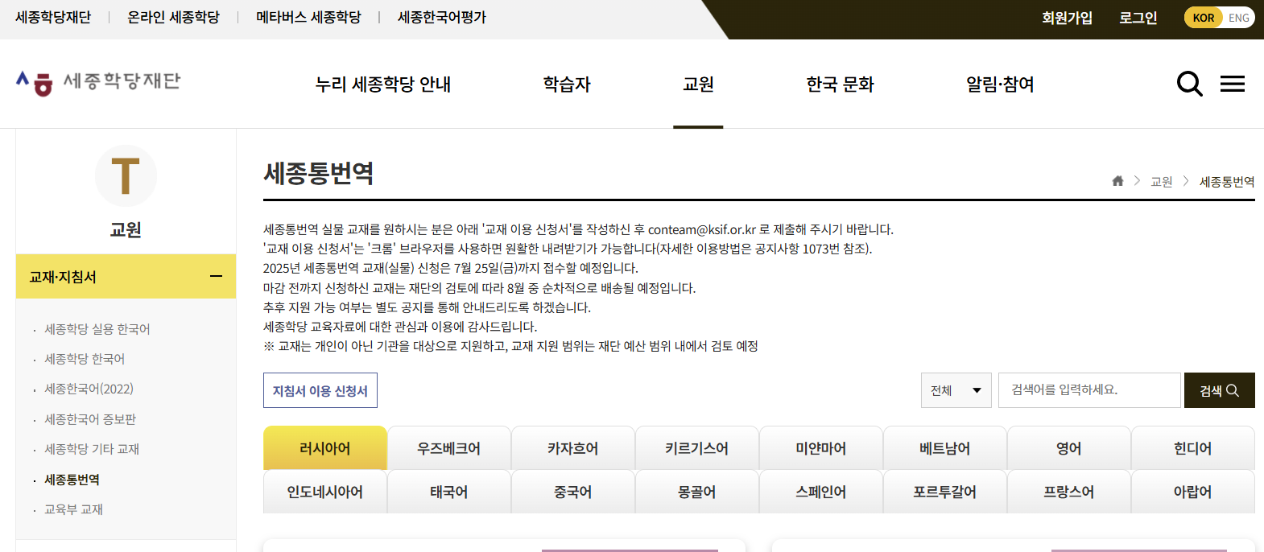Open 교육부 교재 sidebar item

(73, 509)
